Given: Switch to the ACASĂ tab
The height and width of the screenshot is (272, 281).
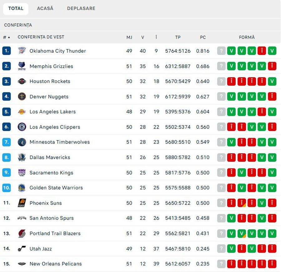Looking at the screenshot, I should pyautogui.click(x=45, y=8).
